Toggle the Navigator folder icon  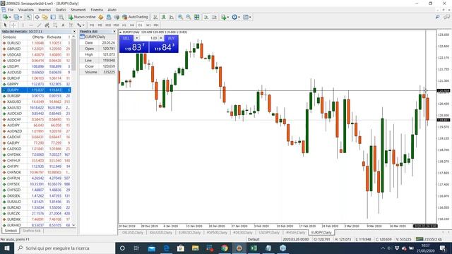click(x=45, y=17)
